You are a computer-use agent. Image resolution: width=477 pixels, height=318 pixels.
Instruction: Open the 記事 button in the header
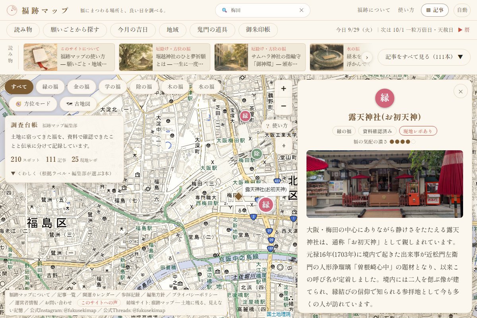pos(435,10)
